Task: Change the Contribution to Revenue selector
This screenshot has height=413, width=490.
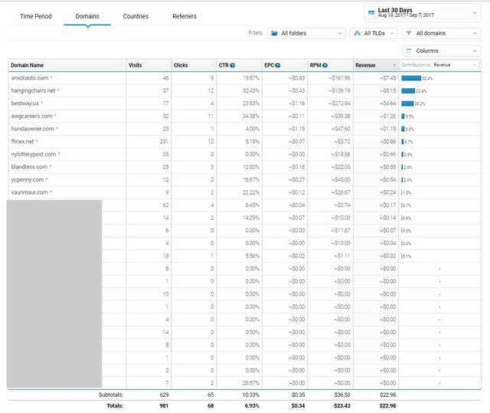Action: [440, 65]
